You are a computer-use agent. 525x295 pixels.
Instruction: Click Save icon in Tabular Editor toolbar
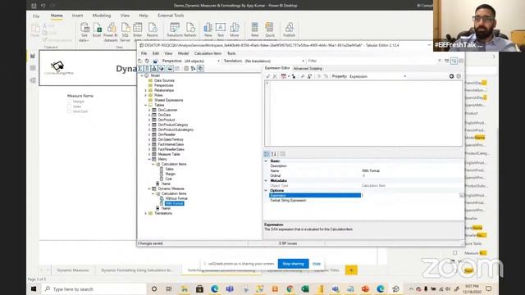(155, 61)
